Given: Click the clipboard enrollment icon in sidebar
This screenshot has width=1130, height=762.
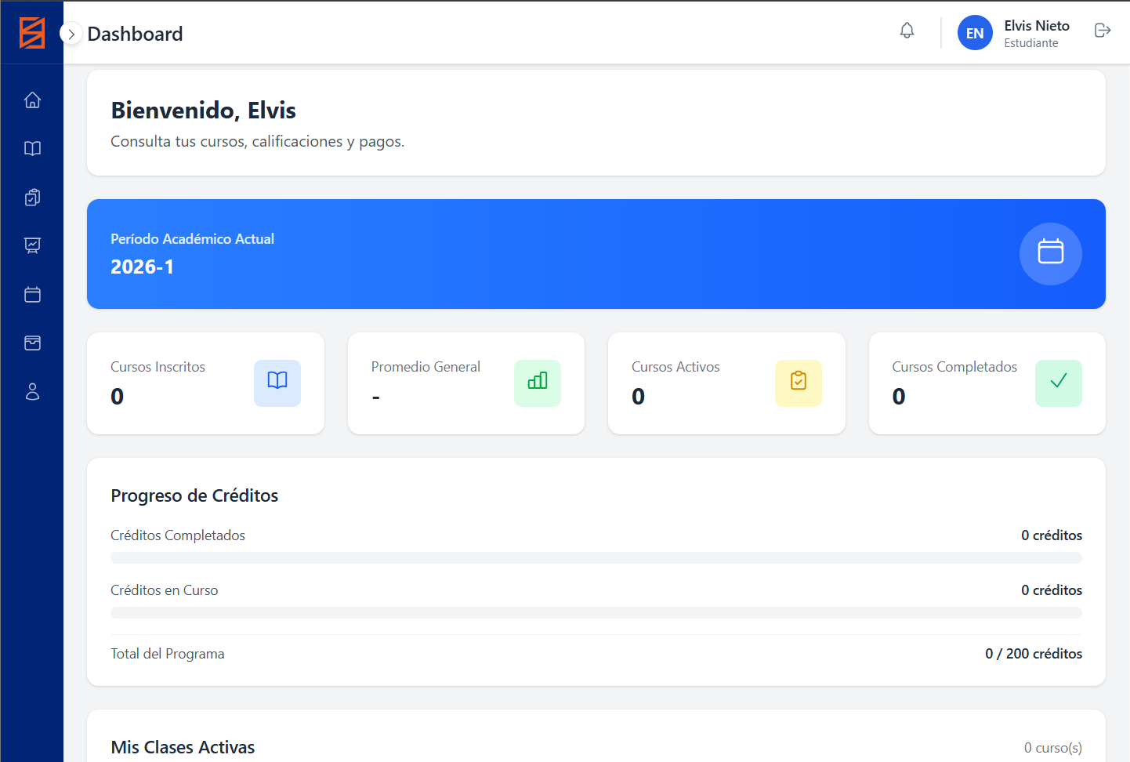Looking at the screenshot, I should [x=32, y=197].
